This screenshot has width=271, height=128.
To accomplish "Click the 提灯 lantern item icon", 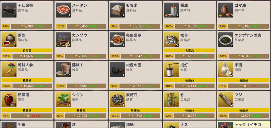I will [171, 70].
